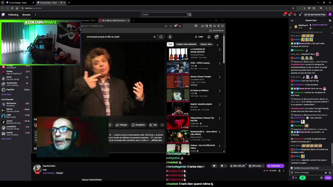333x187 pixels.
Task: Open DEVIL Counter-Strike followed channel
Action: coord(16,78)
